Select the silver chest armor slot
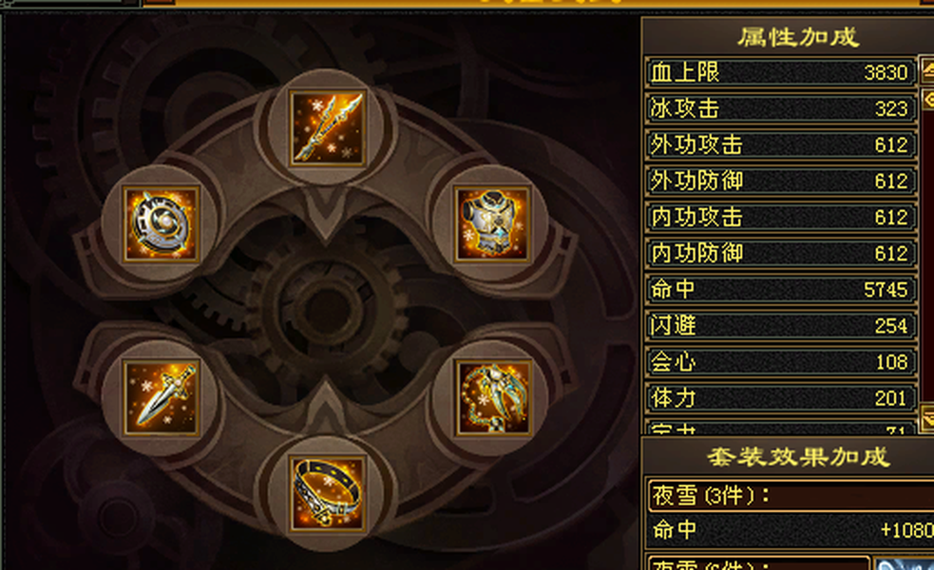The height and width of the screenshot is (570, 934). 492,224
